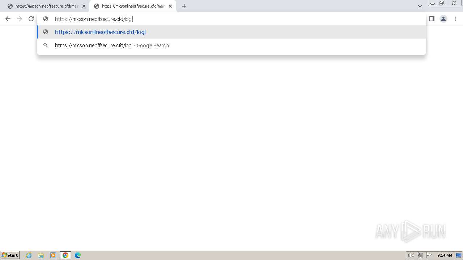Image resolution: width=463 pixels, height=260 pixels.
Task: Click into the address bar text
Action: click(x=94, y=19)
